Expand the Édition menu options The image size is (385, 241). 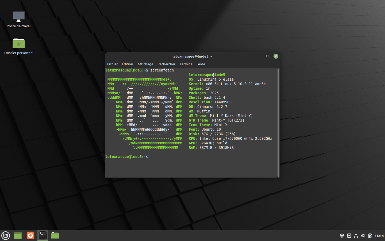coord(127,64)
